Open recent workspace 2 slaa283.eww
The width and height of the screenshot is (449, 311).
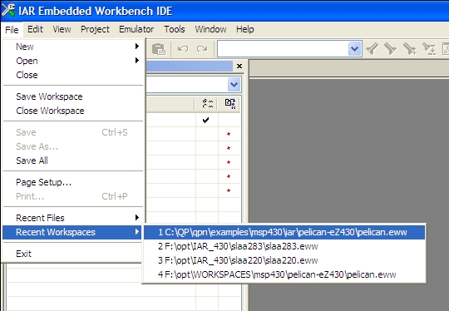pos(284,246)
